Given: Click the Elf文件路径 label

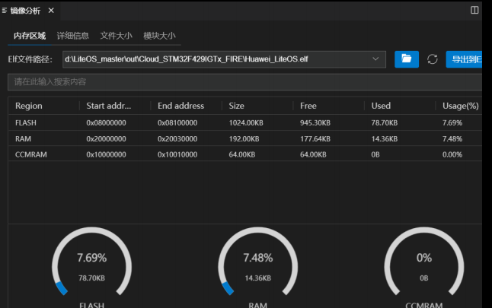Looking at the screenshot, I should 30,59.
